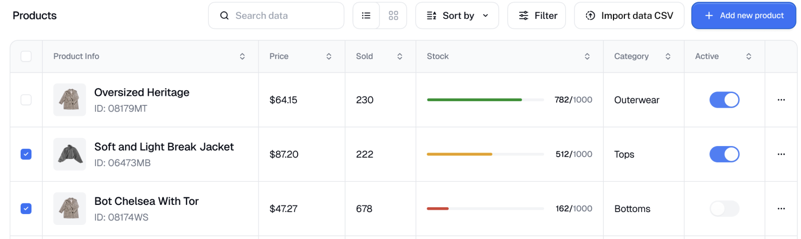The height and width of the screenshot is (239, 801).
Task: Open more options for Bot Chelsea With Tor
Action: coord(781,209)
